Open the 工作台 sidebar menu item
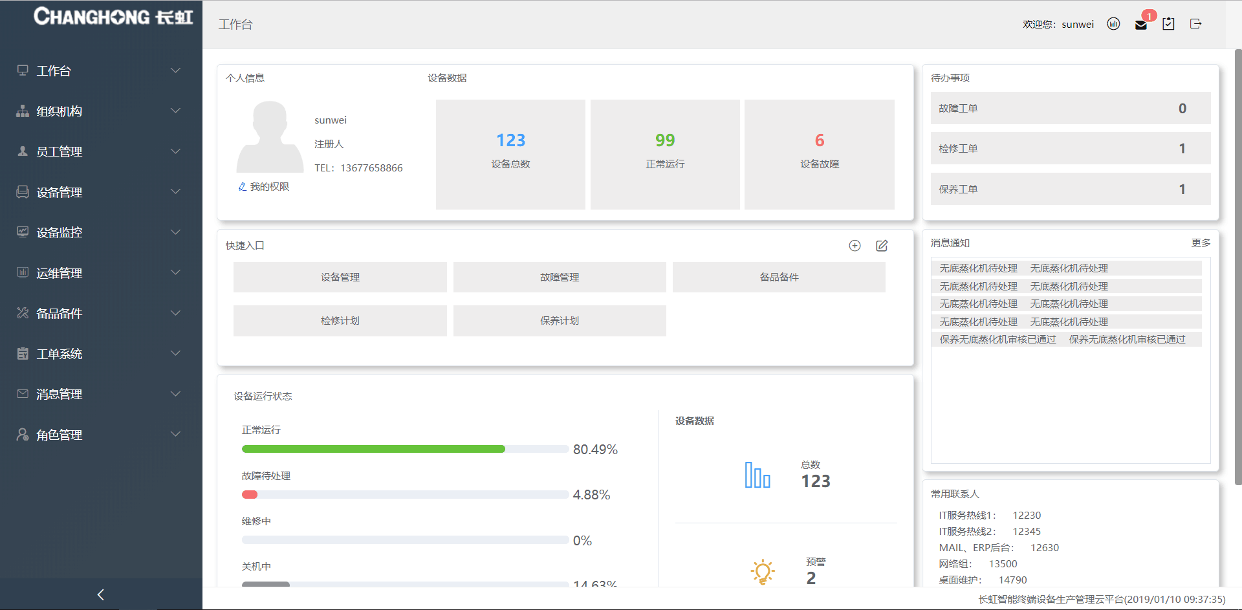 pyautogui.click(x=101, y=71)
